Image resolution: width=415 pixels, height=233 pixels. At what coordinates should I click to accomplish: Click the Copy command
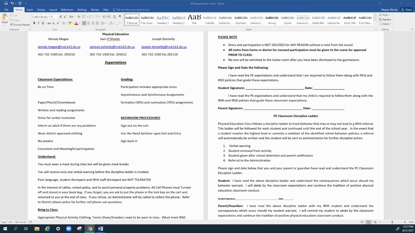(x=14, y=20)
